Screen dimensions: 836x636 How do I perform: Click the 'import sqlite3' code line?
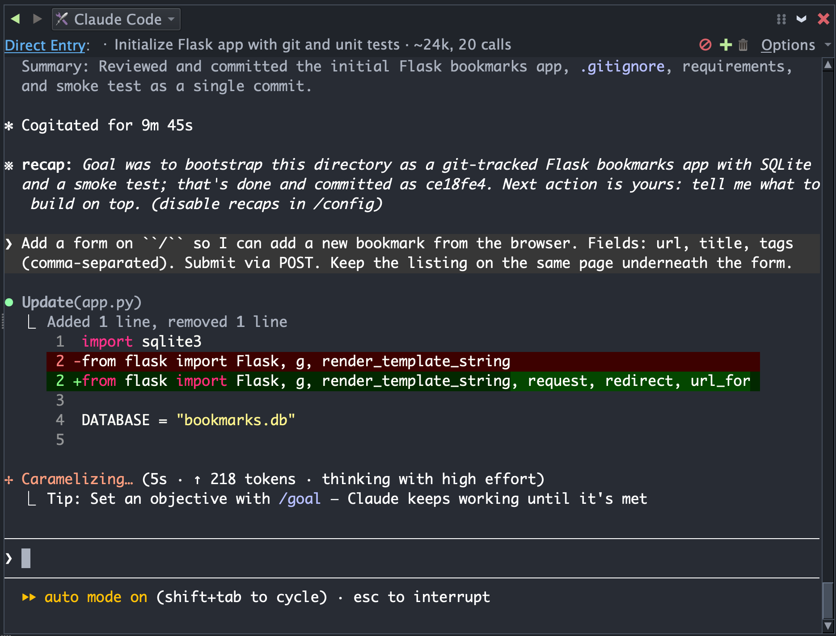[x=141, y=342]
